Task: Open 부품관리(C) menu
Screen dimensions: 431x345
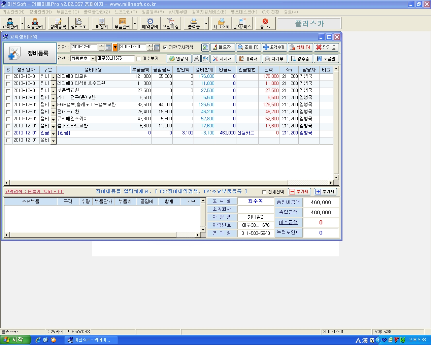Action: 68,12
